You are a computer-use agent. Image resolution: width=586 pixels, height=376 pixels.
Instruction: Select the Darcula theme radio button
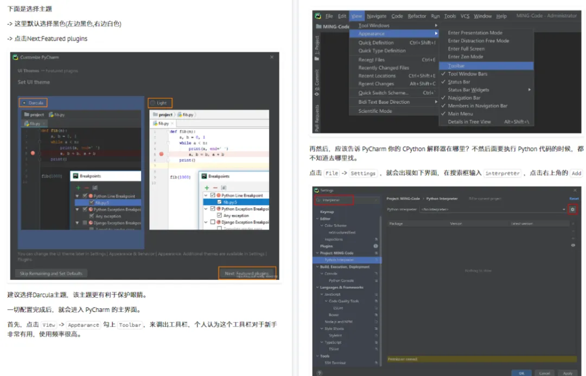(x=24, y=103)
